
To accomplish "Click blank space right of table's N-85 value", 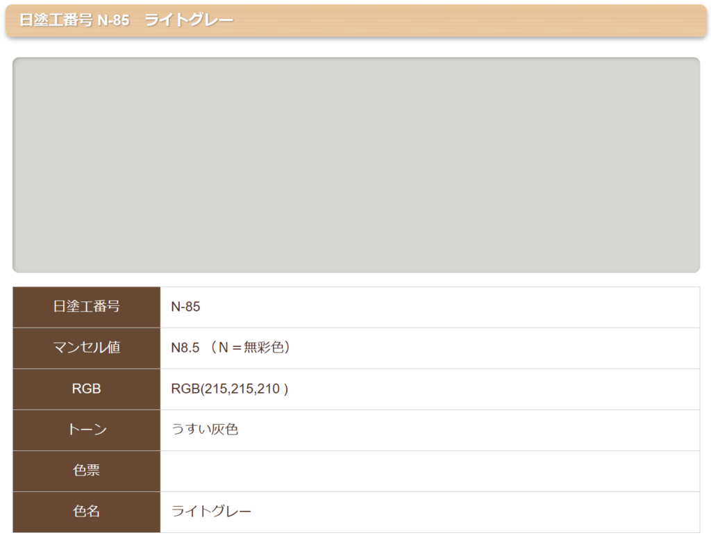I will [x=451, y=307].
